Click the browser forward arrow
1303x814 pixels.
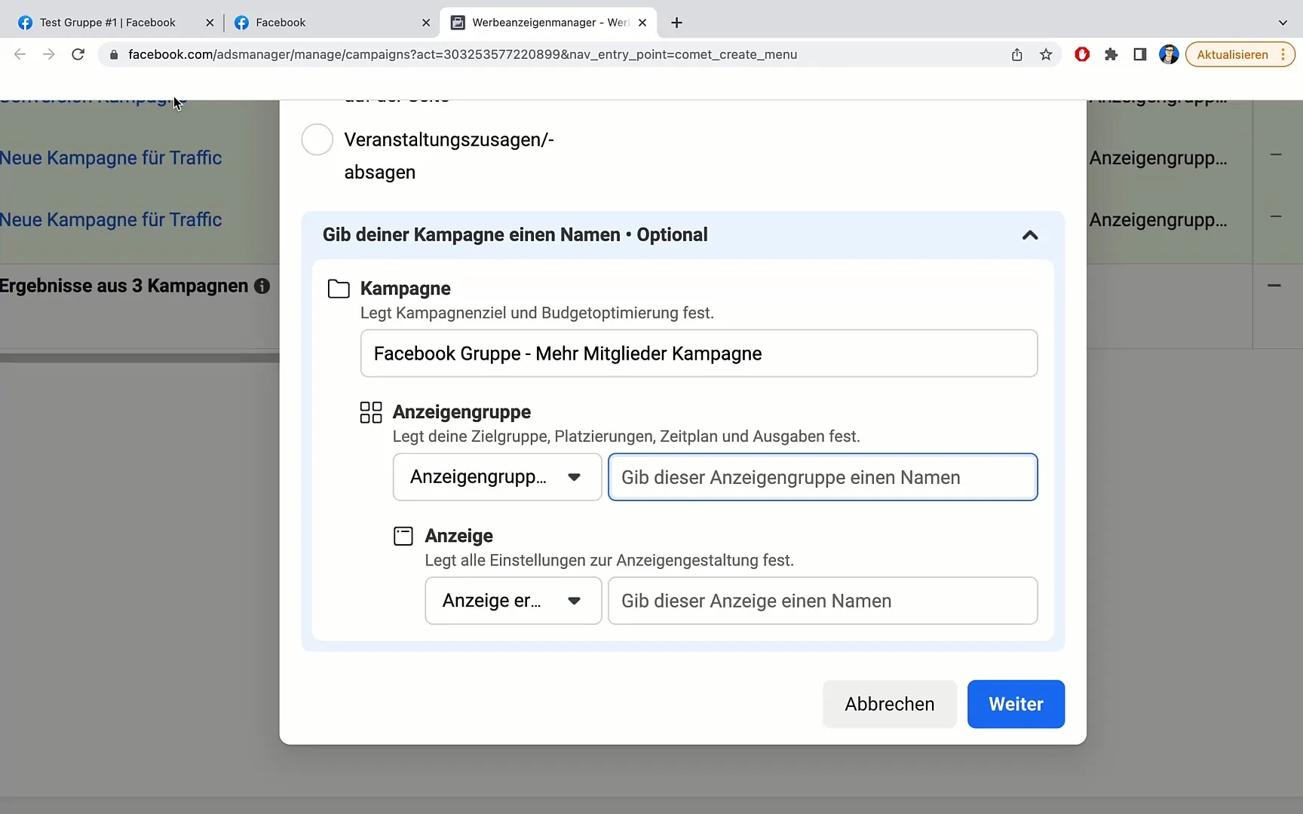click(49, 54)
